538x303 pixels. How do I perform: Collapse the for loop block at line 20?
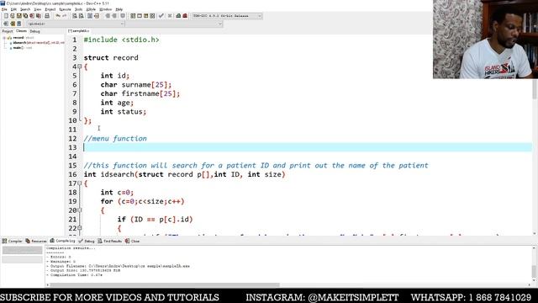80,210
